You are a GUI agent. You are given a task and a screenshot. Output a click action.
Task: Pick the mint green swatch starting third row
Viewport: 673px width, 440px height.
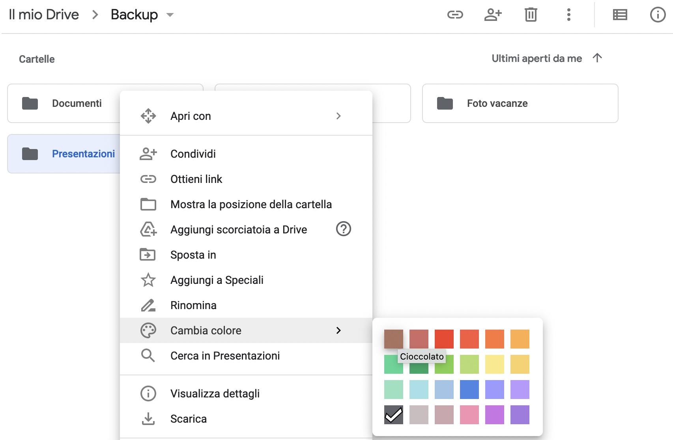pos(394,390)
